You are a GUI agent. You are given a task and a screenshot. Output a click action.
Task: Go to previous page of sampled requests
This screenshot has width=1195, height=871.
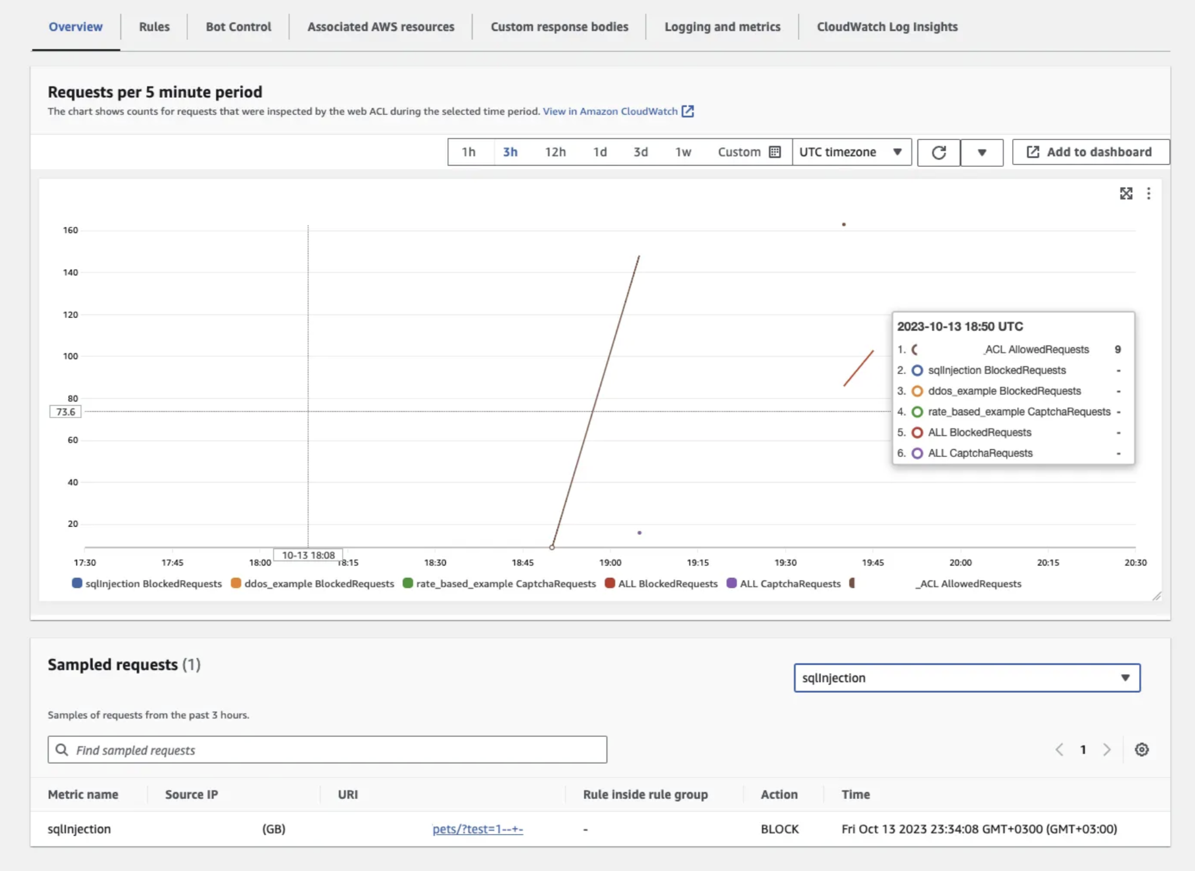coord(1059,749)
